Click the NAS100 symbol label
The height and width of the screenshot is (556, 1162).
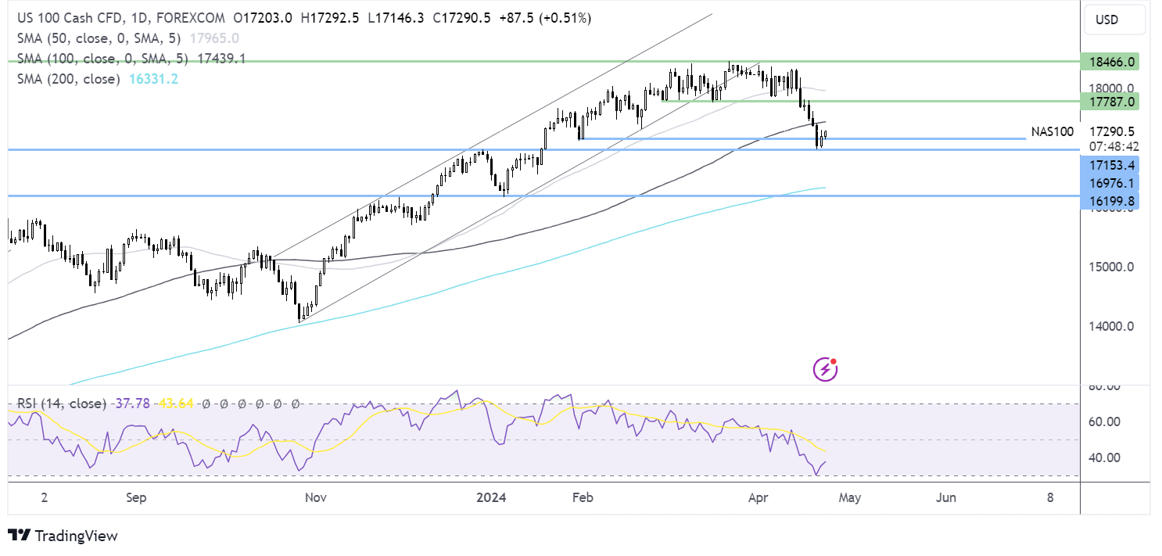1053,132
